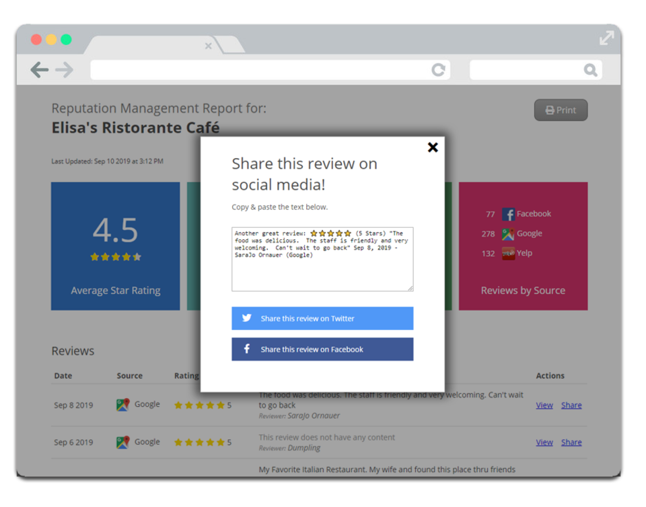Viewport: 646px width, 507px height.
Task: Click the browser search field
Action: (536, 69)
